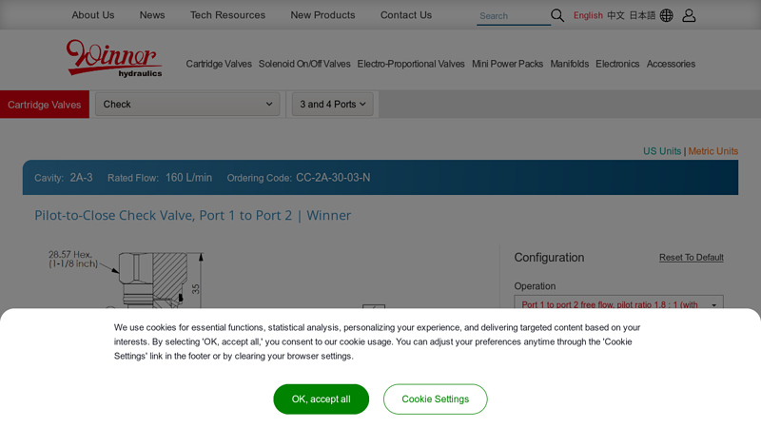The height and width of the screenshot is (428, 761).
Task: Expand the Operation configuration dropdown
Action: pyautogui.click(x=618, y=304)
